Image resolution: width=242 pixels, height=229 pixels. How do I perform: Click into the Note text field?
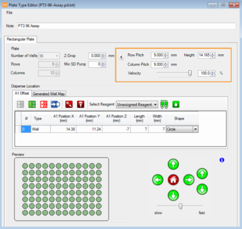pos(125,26)
